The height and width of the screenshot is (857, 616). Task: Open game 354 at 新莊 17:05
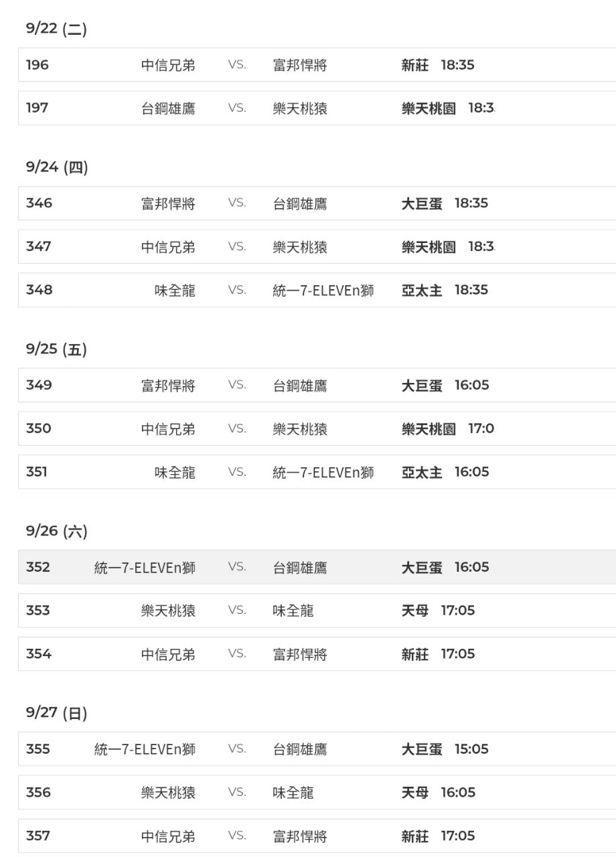coord(317,653)
